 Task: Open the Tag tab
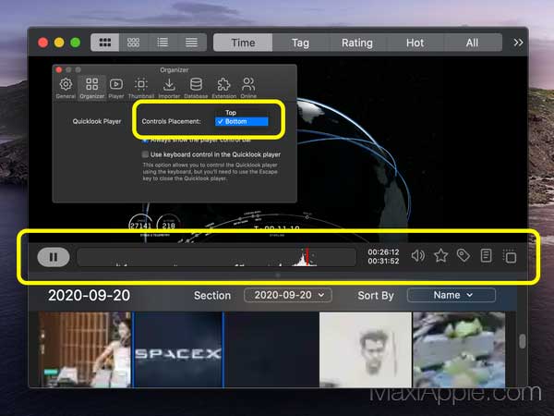300,43
